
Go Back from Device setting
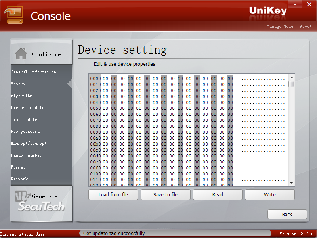tap(287, 214)
